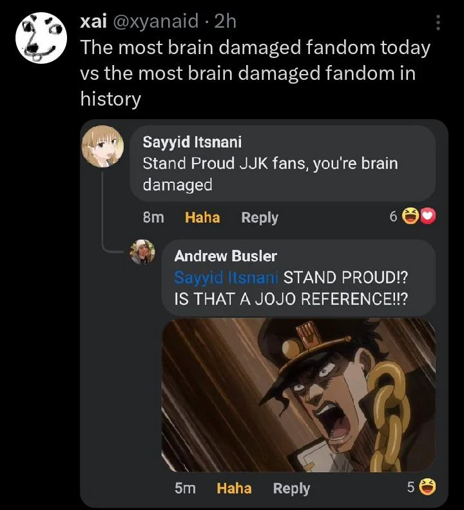Viewport: 464px width, 510px height.
Task: Enlarge the Jotaro shouting image
Action: (298, 395)
